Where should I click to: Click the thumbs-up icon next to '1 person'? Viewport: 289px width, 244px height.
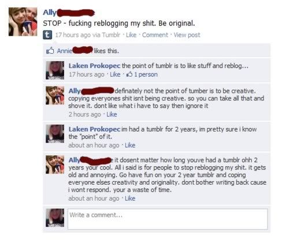129,74
